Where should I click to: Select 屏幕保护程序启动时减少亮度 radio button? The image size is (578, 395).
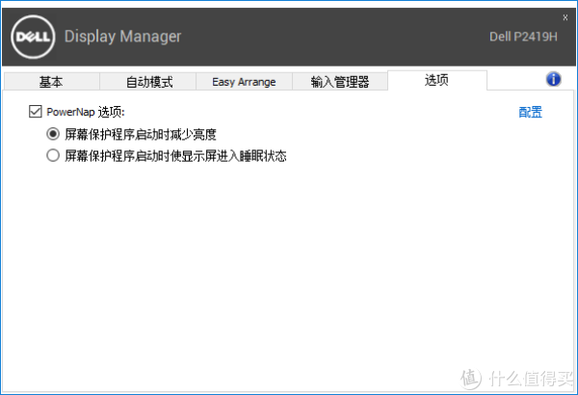[x=53, y=134]
